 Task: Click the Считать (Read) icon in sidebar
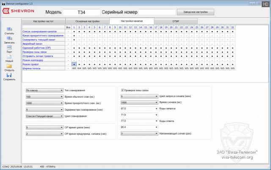9,29
